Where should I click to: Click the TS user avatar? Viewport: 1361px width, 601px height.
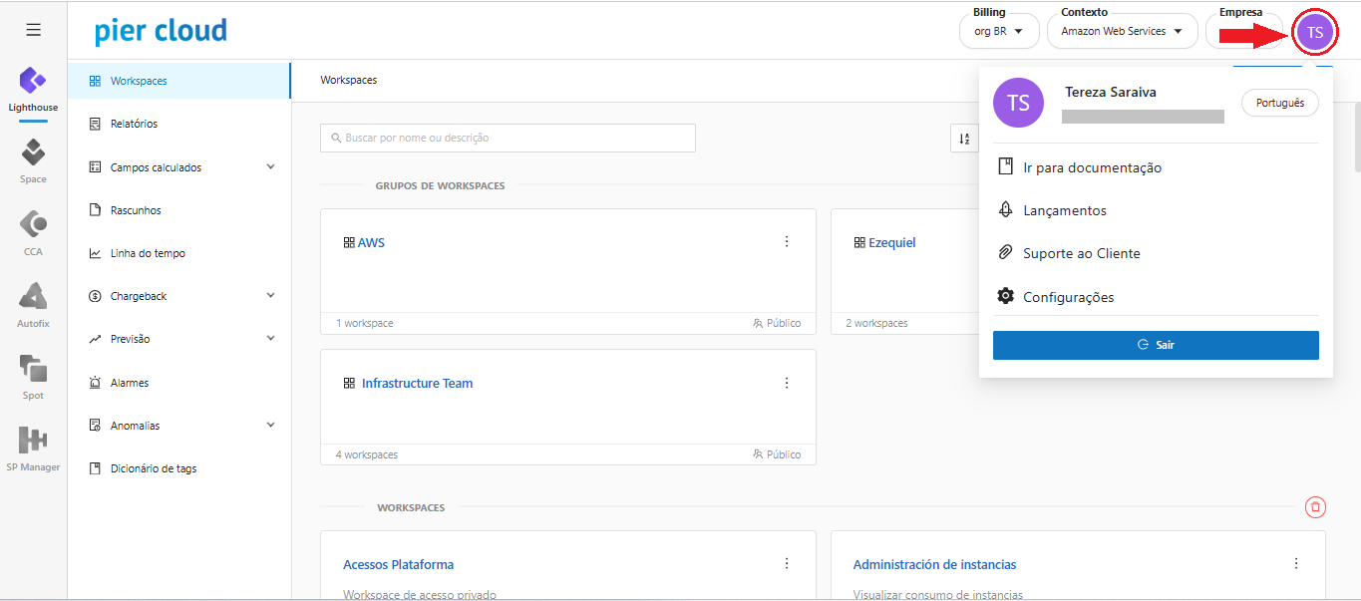click(1314, 33)
